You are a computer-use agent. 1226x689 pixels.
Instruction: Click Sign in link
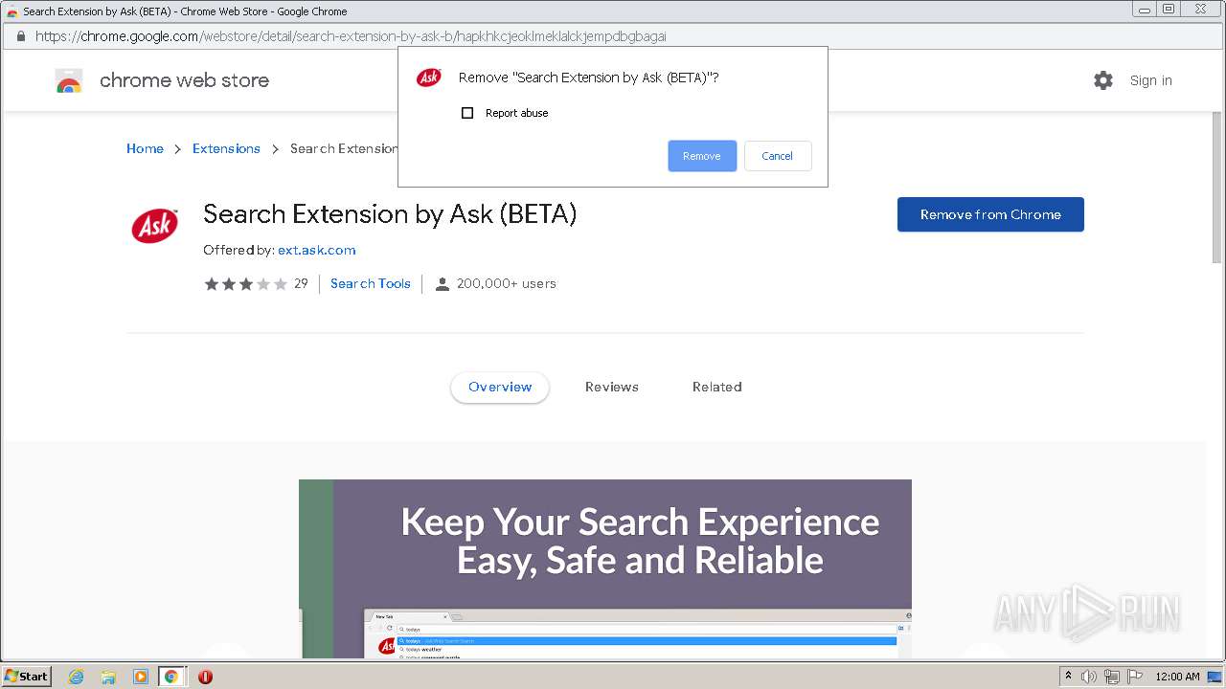coord(1150,80)
